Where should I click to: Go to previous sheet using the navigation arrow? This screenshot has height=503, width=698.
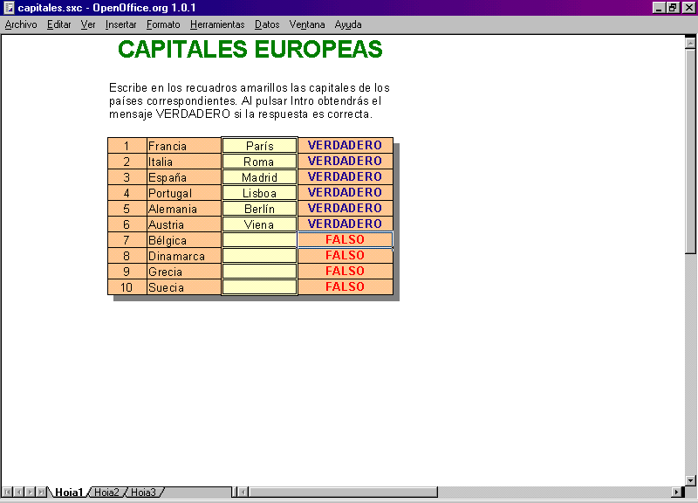(19, 493)
